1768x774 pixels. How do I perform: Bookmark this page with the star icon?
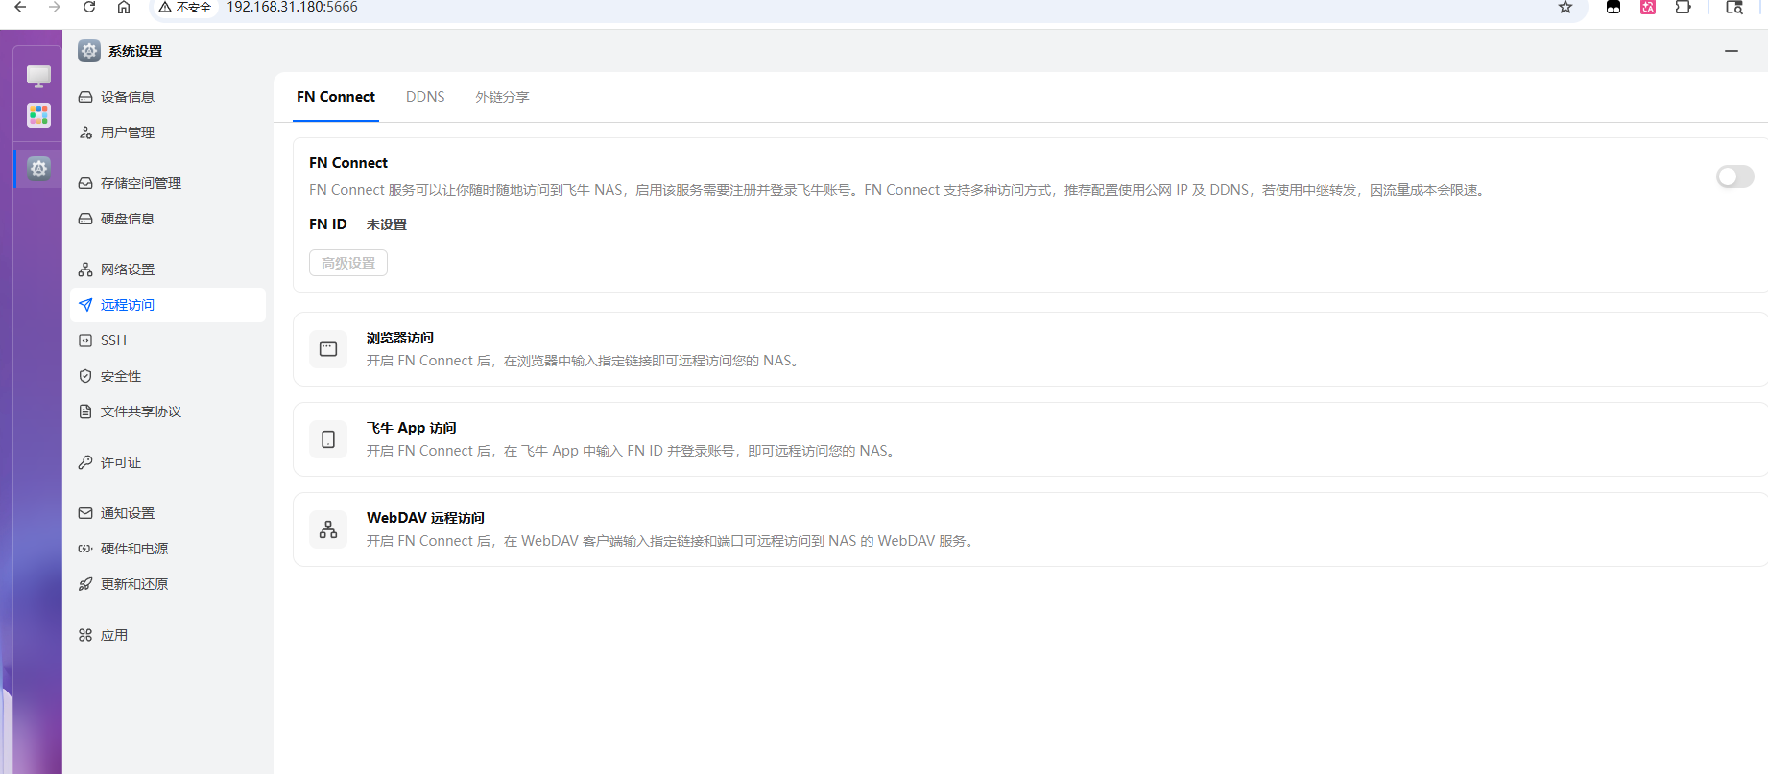pos(1565,7)
